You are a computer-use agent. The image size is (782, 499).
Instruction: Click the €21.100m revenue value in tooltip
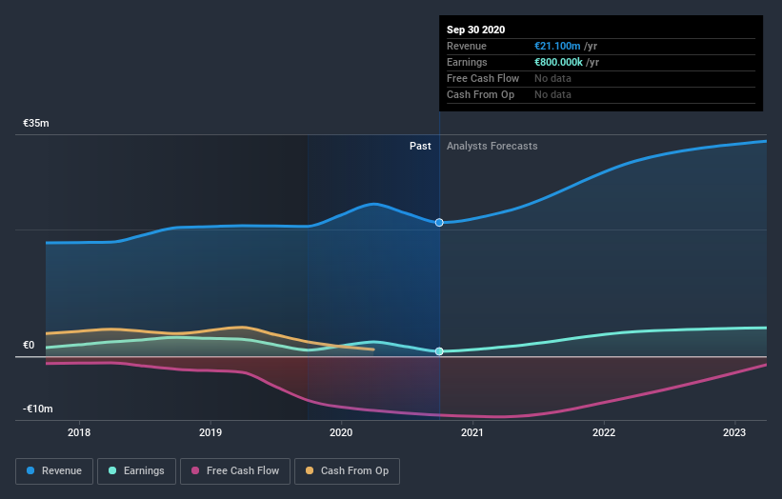557,46
